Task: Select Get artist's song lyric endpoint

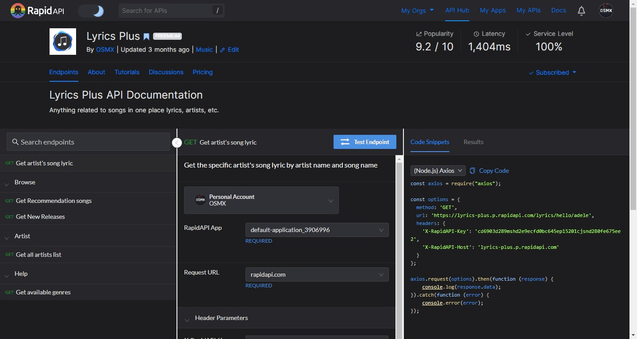Action: point(88,163)
